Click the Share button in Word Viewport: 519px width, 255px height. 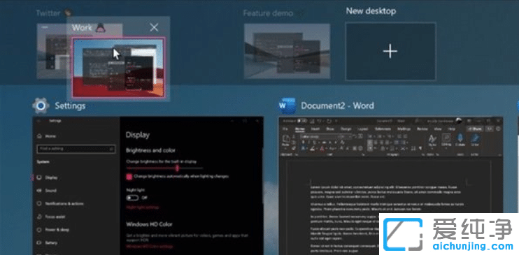coord(474,129)
